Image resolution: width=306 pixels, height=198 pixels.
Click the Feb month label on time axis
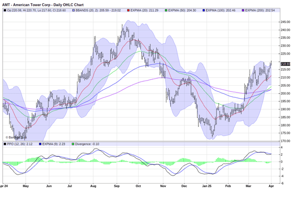228,186
